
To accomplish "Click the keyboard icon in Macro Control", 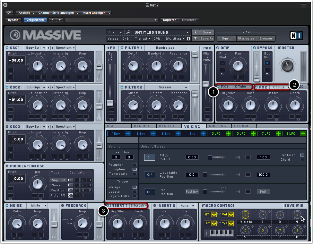I will pos(221,232).
